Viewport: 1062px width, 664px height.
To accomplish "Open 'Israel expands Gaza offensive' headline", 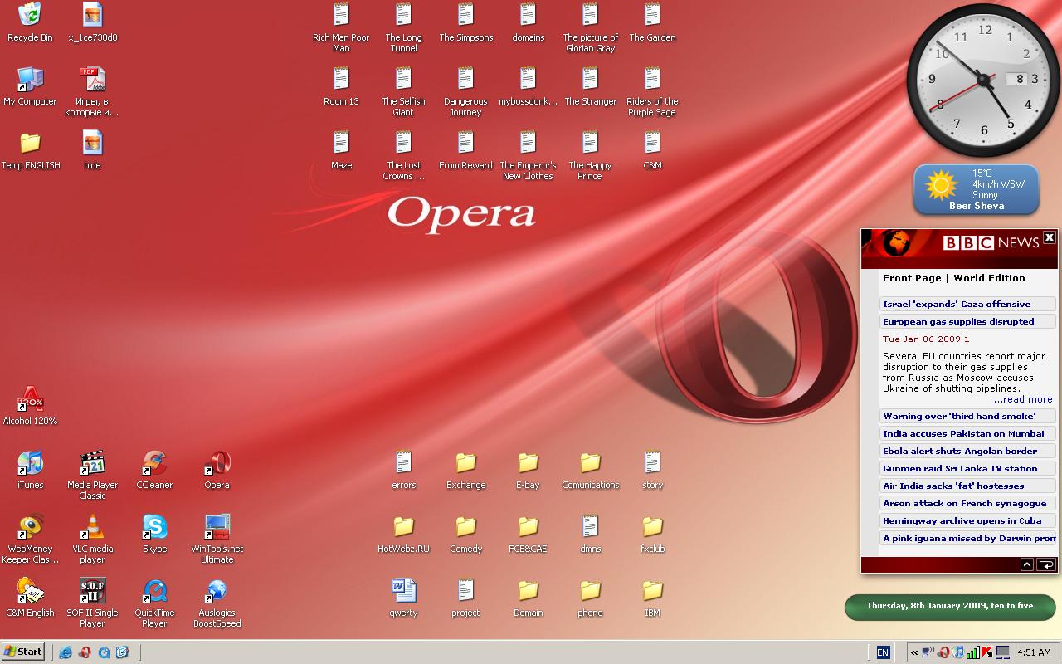I will tap(968, 304).
